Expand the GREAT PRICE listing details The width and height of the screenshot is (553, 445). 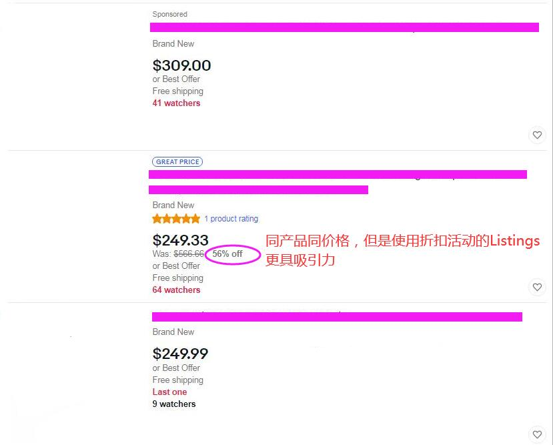point(337,174)
